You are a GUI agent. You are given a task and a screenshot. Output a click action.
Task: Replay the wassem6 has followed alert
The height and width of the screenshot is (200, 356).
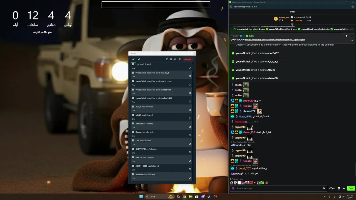(190, 177)
